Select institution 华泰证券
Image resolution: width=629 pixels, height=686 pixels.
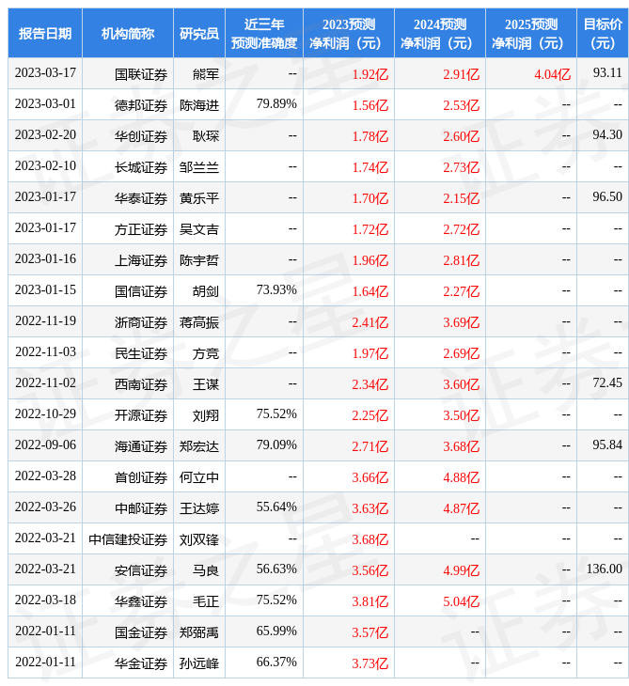tap(141, 198)
